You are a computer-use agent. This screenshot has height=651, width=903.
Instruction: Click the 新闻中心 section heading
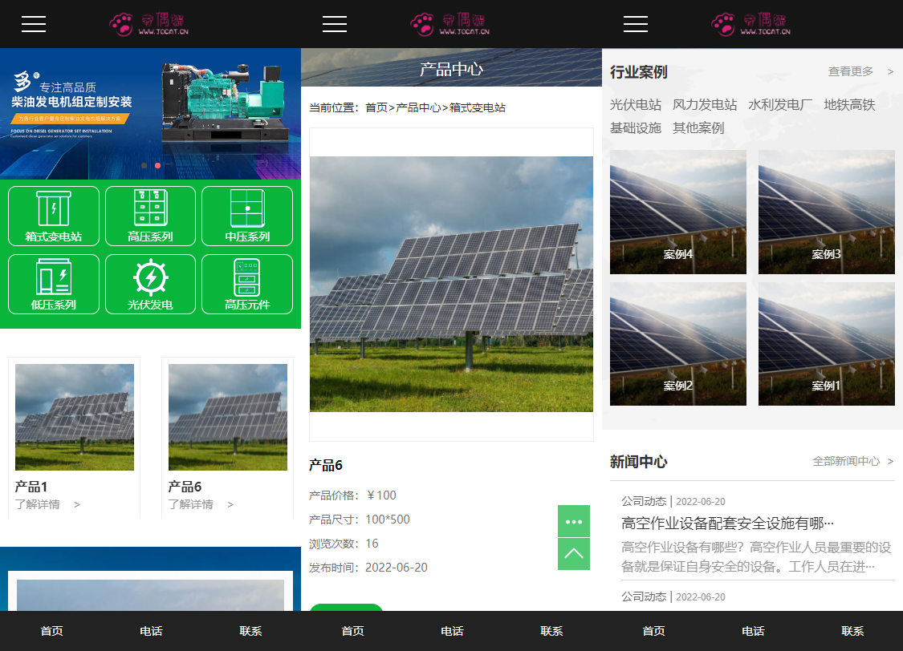(639, 462)
